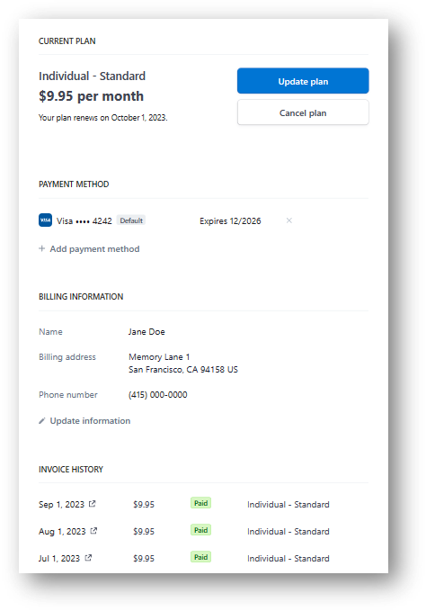Click Individual - Standard on the Jul 1 invoice row
The width and height of the screenshot is (426, 611).
pyautogui.click(x=288, y=559)
